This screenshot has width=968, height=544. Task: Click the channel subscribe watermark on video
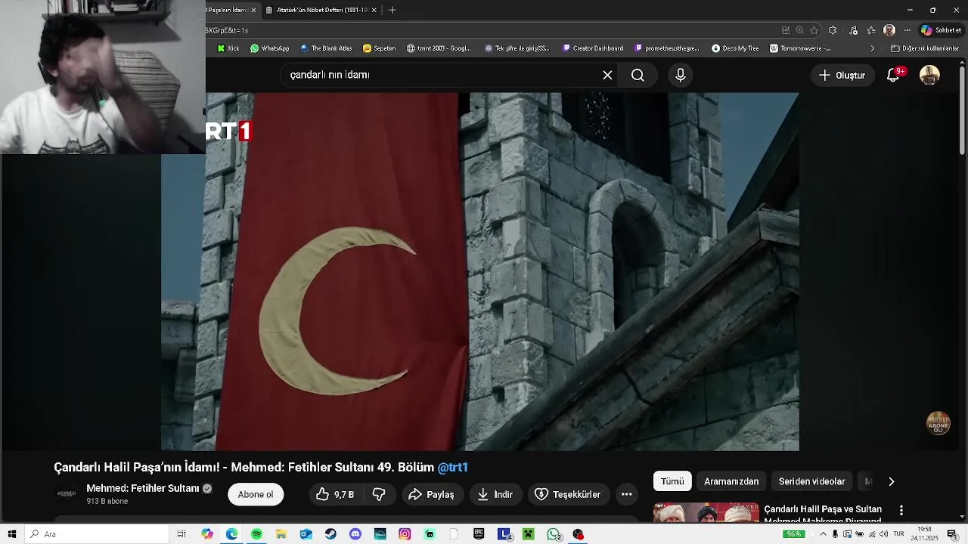coord(938,423)
